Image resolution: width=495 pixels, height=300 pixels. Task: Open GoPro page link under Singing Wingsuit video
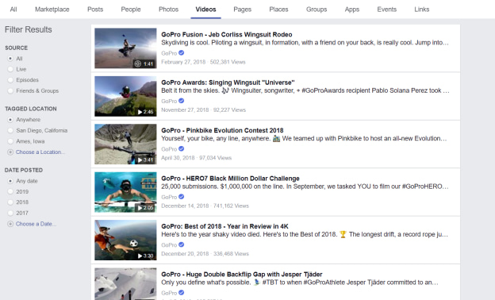(169, 101)
